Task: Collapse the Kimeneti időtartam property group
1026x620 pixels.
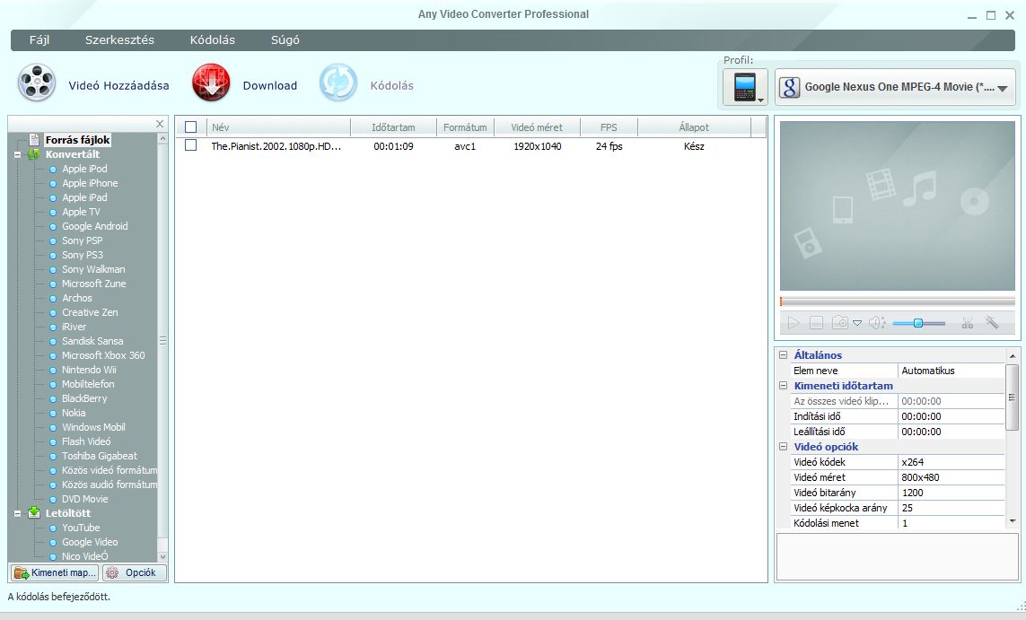Action: coord(784,386)
